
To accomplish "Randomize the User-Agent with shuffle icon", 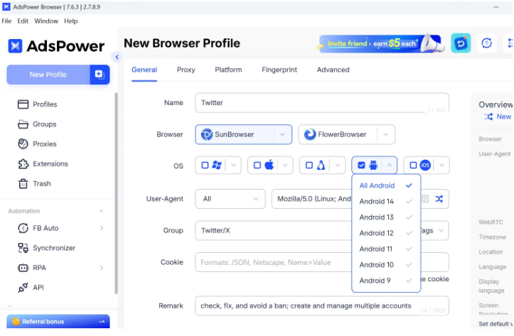I will [x=439, y=199].
